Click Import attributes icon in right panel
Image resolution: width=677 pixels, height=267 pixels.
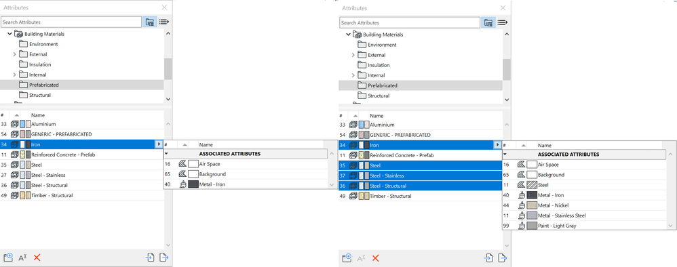point(488,258)
